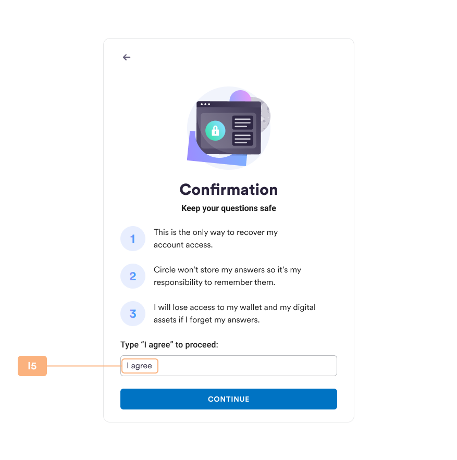Click the number 2 circle badge
This screenshot has width=457, height=460.
pos(133,276)
